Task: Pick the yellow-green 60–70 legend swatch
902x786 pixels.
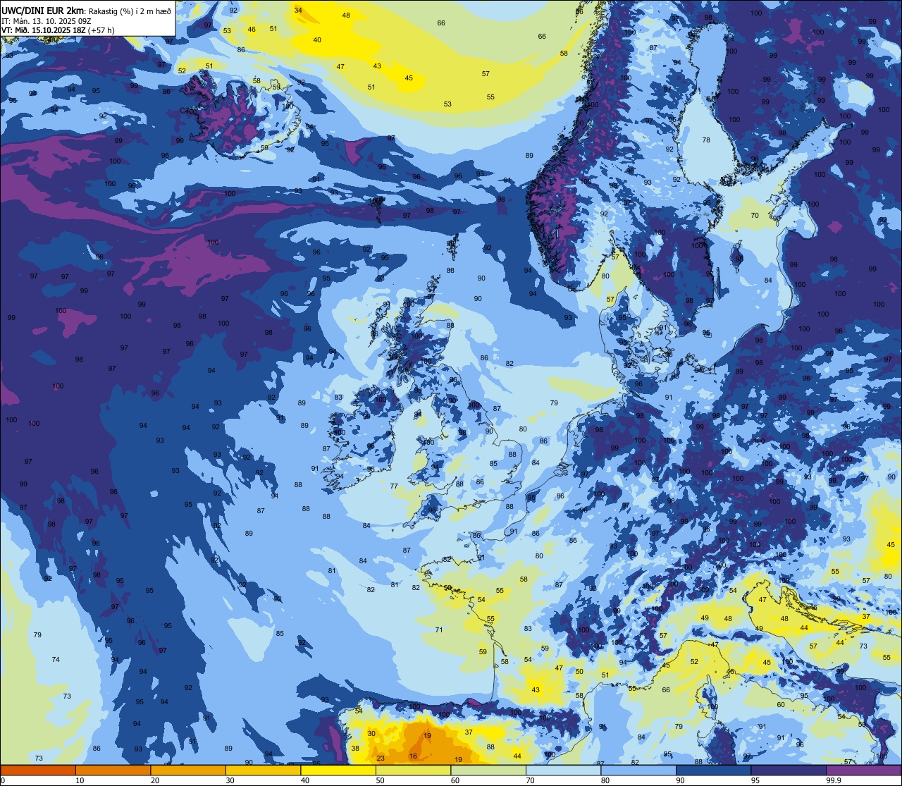Action: pos(488,770)
